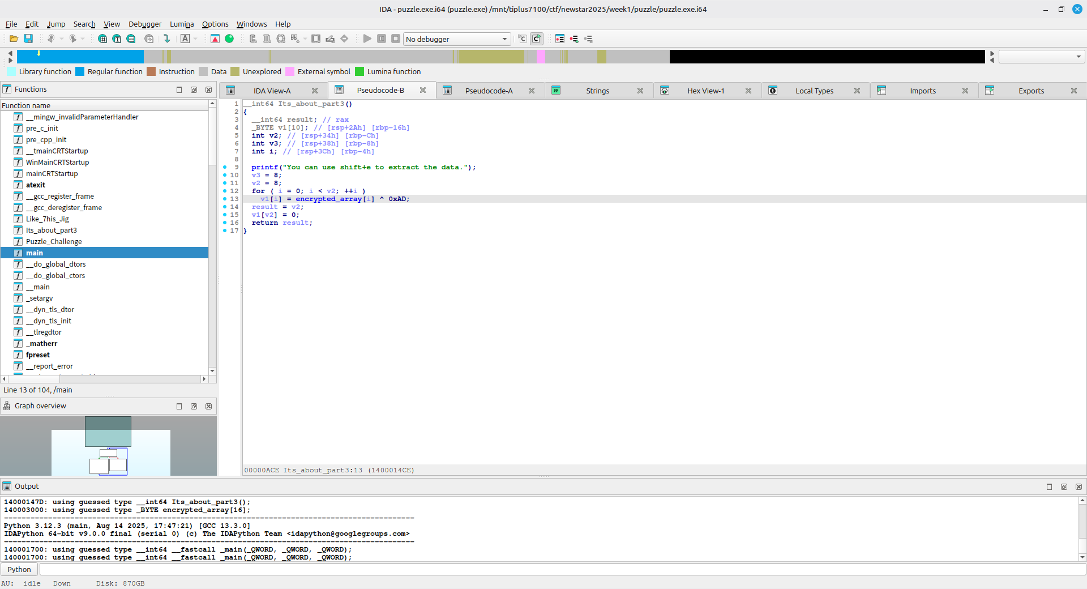Viewport: 1087px width, 589px height.
Task: Click the open file folder icon
Action: (x=14, y=39)
